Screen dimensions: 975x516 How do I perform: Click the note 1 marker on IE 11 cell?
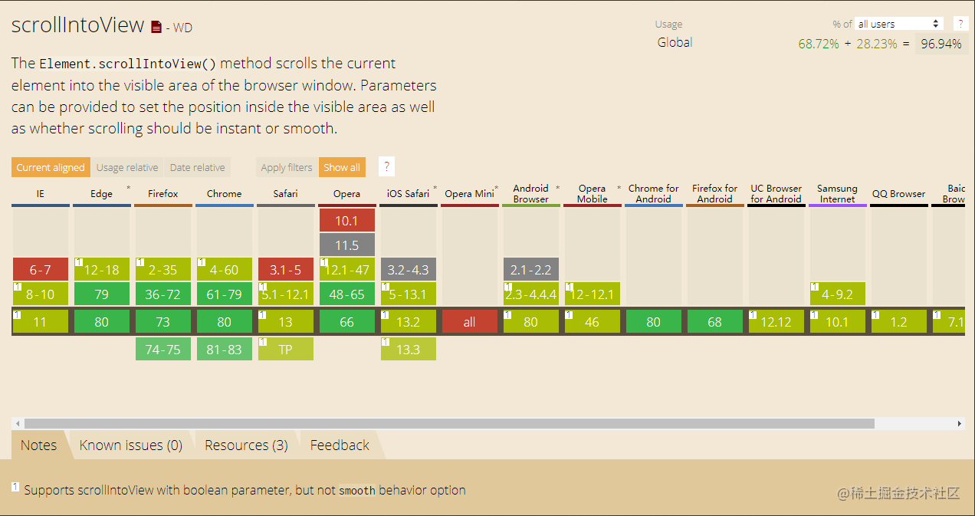pos(17,314)
